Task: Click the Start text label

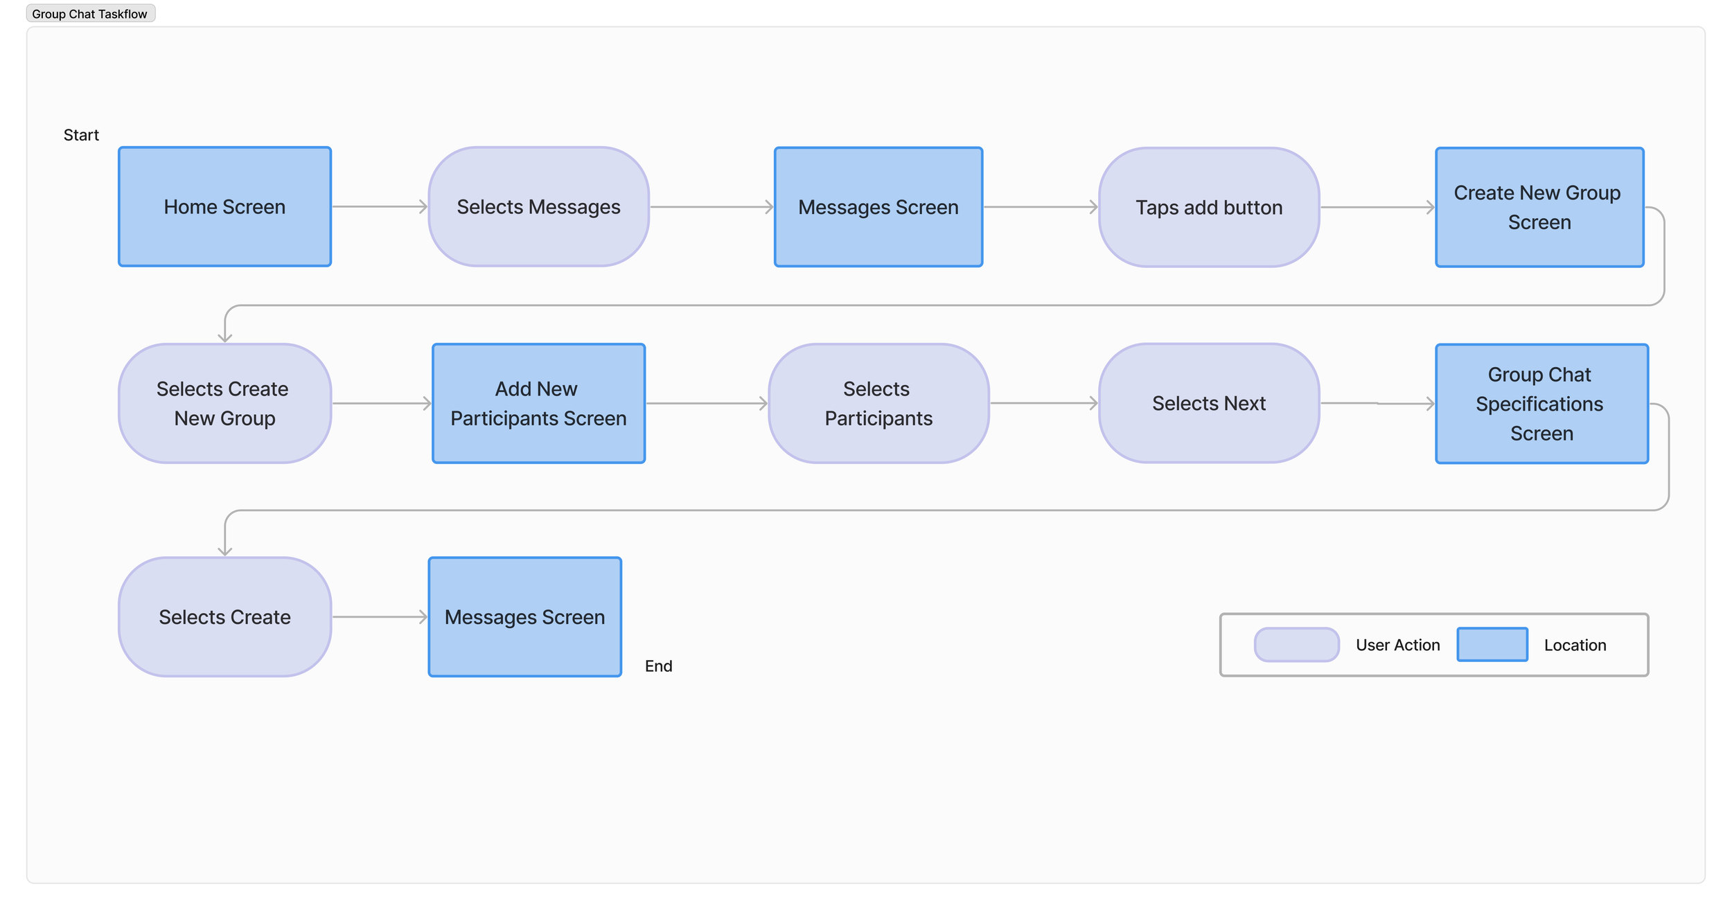Action: pyautogui.click(x=81, y=135)
